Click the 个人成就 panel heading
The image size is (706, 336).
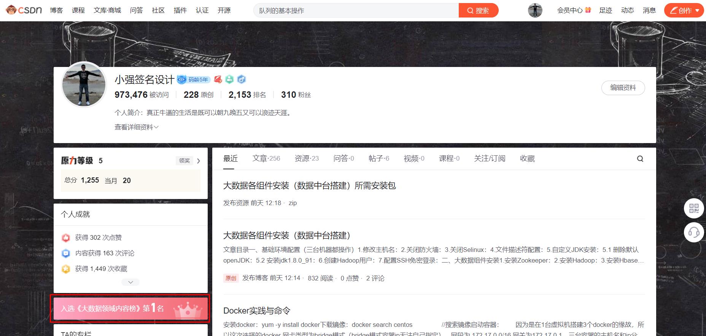75,214
